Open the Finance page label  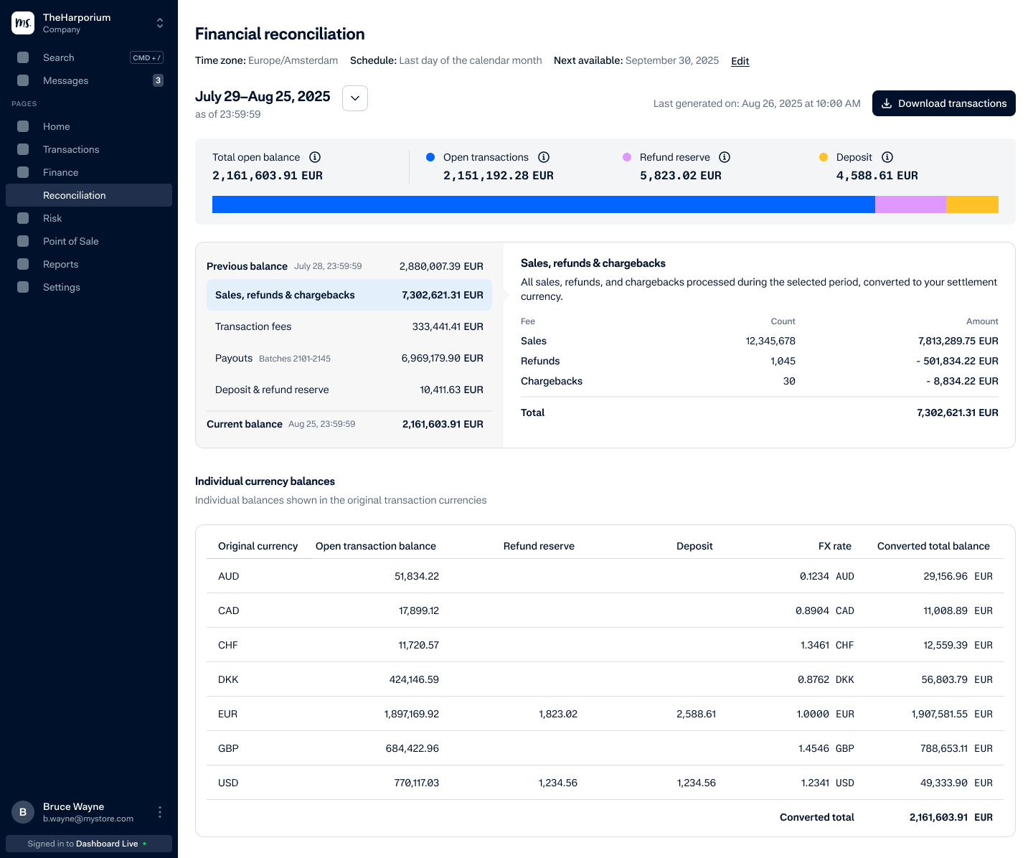pyautogui.click(x=60, y=172)
